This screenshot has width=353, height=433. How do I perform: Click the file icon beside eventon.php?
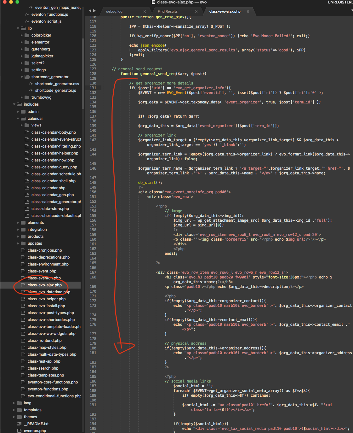tap(19, 431)
